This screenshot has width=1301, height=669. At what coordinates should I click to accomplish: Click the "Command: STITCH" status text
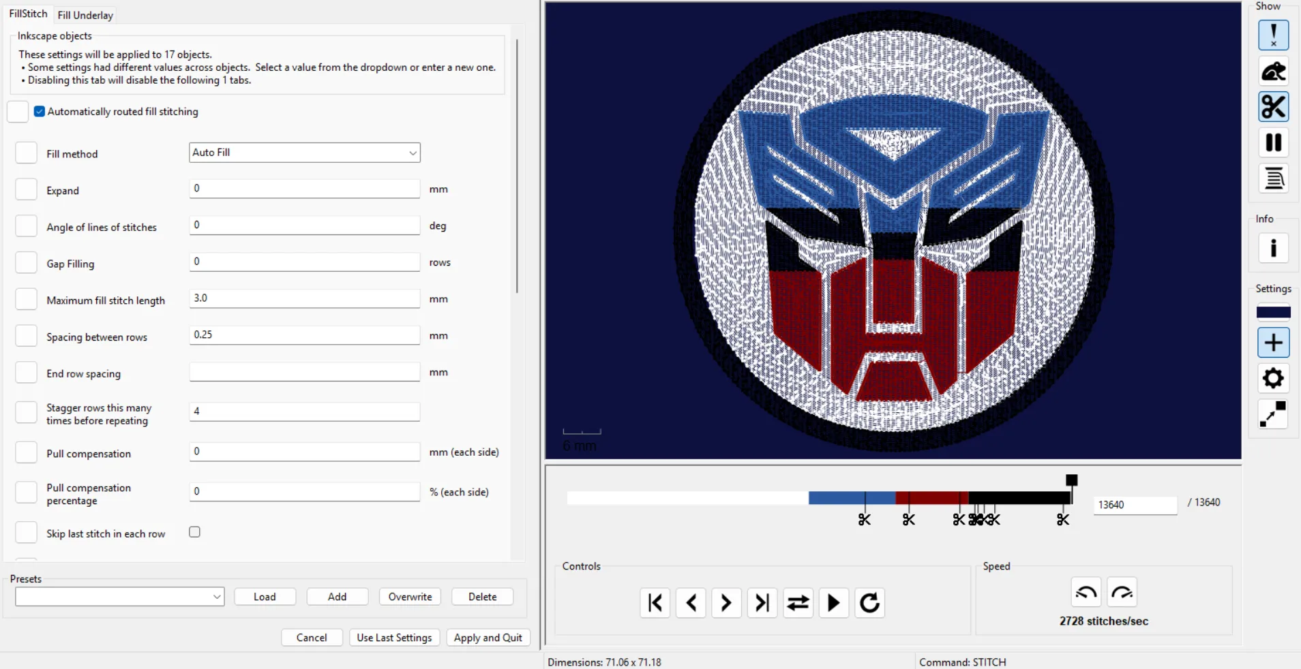(963, 662)
